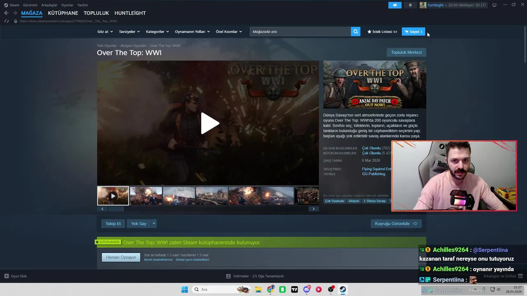
Task: Open File Explorer from taskbar
Action: tap(258, 289)
